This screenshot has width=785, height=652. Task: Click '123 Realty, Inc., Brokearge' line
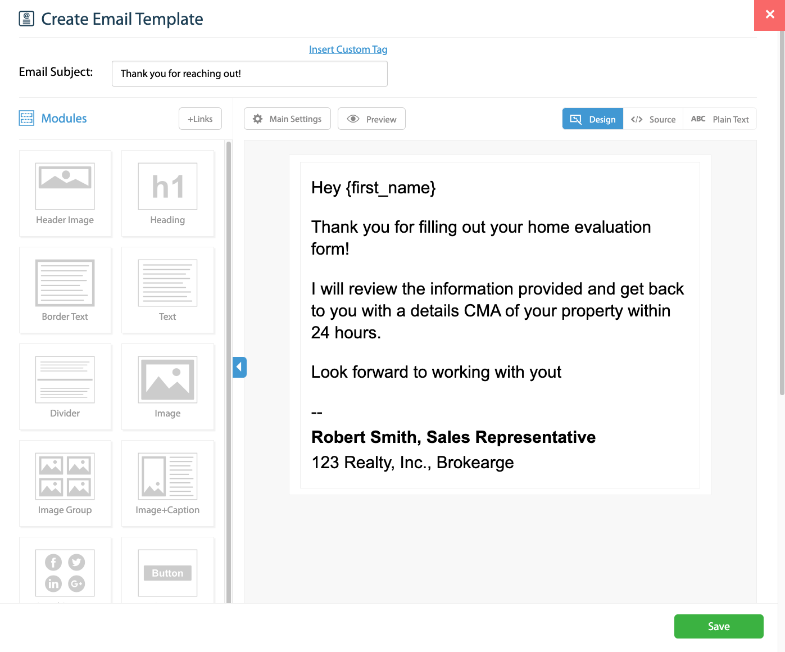click(412, 463)
